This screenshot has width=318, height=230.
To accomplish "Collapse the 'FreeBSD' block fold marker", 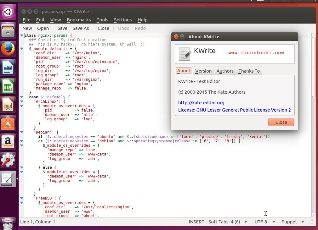I will 22,198.
